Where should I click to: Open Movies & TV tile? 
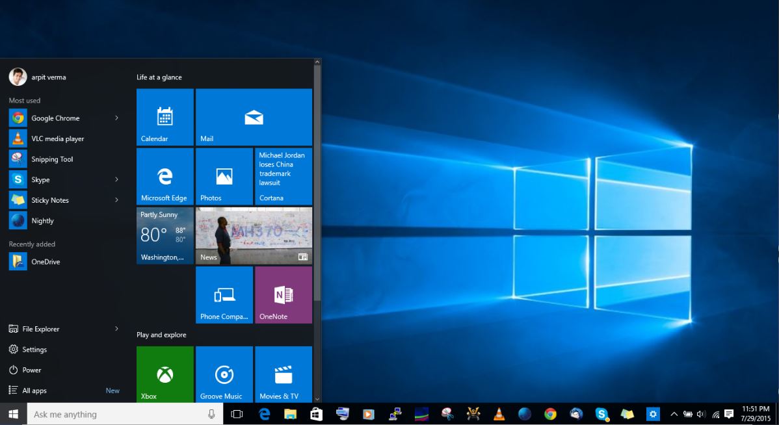click(284, 374)
